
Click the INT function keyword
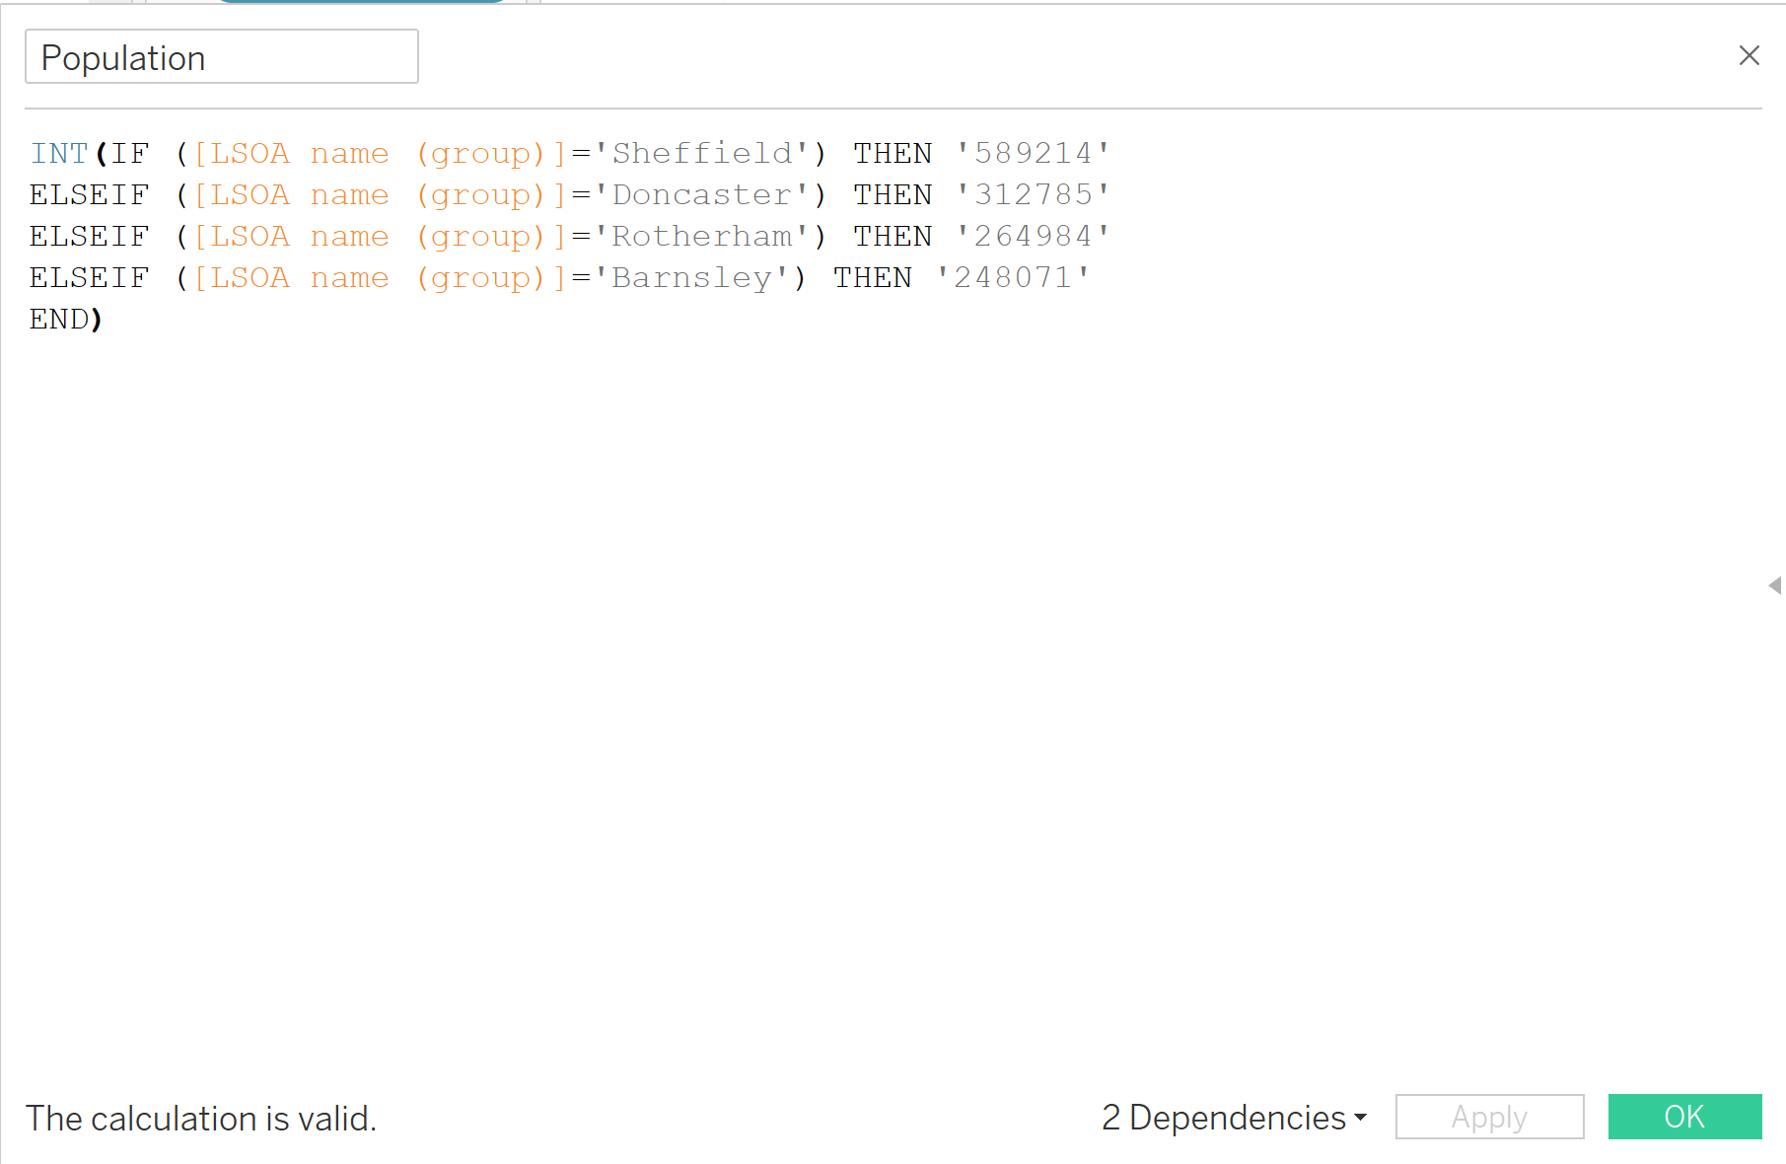[x=59, y=153]
